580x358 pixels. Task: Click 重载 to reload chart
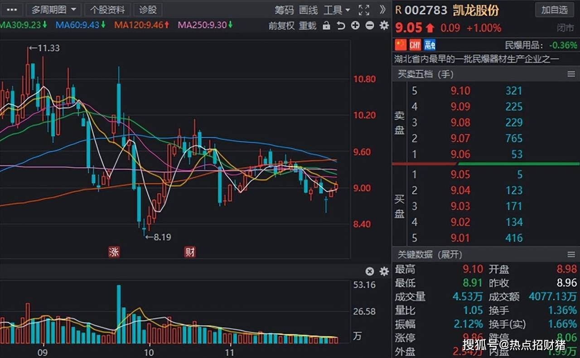[x=308, y=26]
